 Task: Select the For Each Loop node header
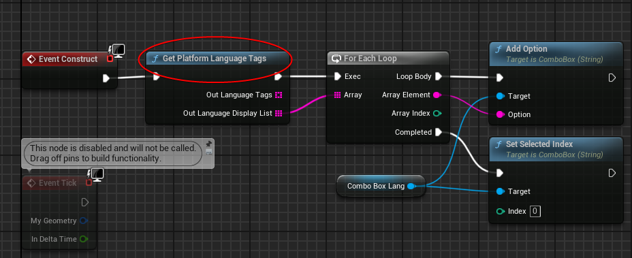point(388,59)
